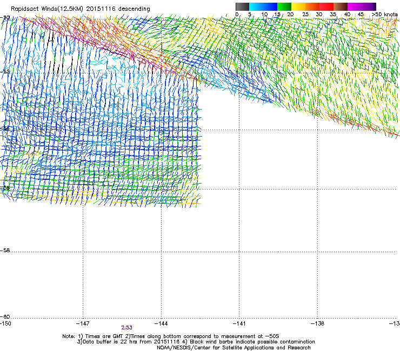Viewport: 400px width, 351px height.
Task: Click the NOAA/NESDIS credit line
Action: coord(234,348)
